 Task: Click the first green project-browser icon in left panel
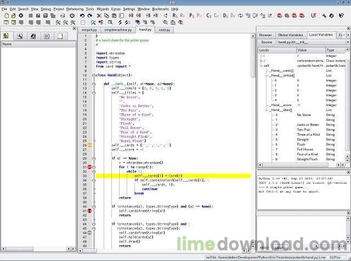6,37
